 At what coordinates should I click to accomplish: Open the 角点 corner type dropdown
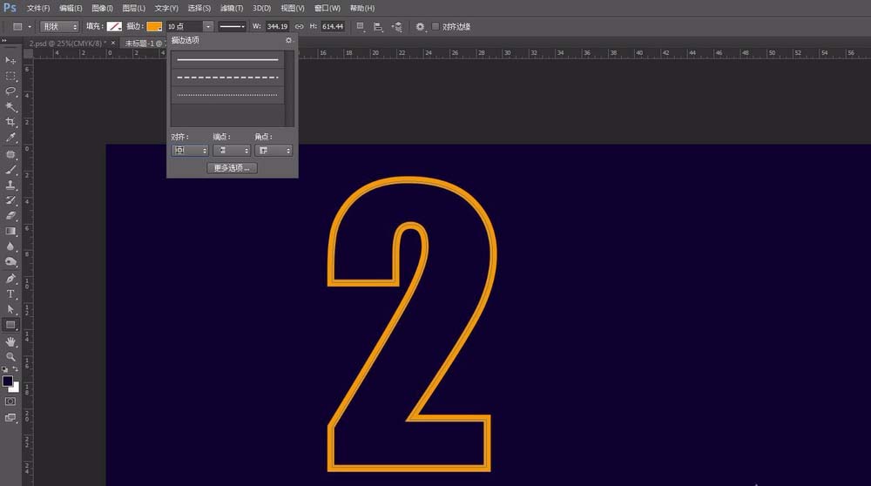273,151
